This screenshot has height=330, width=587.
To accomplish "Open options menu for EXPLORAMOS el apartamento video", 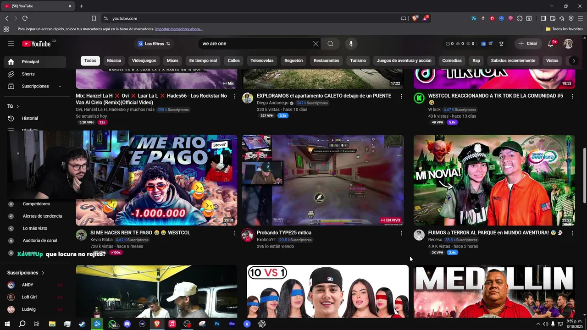I will click(x=401, y=96).
